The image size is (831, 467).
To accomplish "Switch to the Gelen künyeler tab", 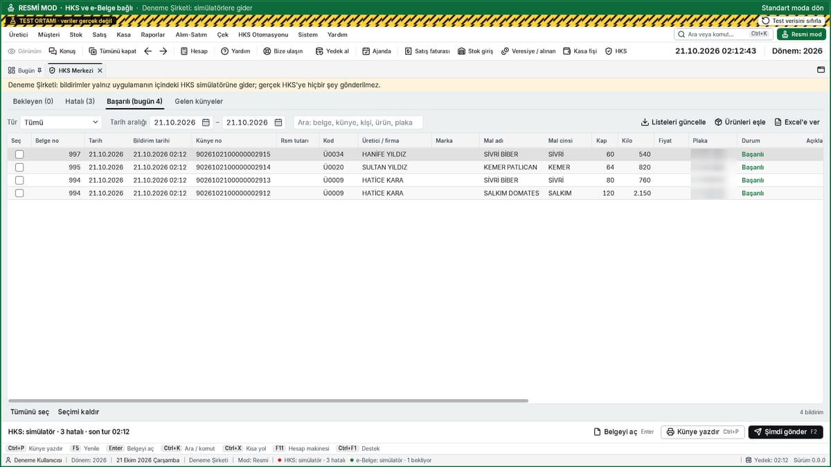I will pyautogui.click(x=199, y=102).
